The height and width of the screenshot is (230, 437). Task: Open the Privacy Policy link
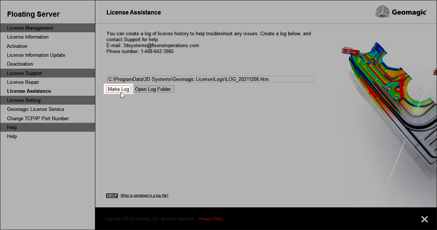(x=211, y=219)
